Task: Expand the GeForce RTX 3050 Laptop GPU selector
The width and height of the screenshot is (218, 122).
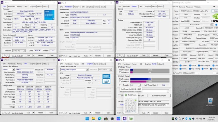Action: pos(186,73)
